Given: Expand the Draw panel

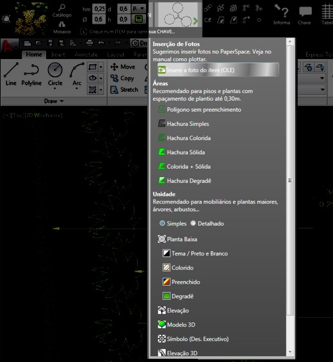Looking at the screenshot, I should (x=54, y=101).
